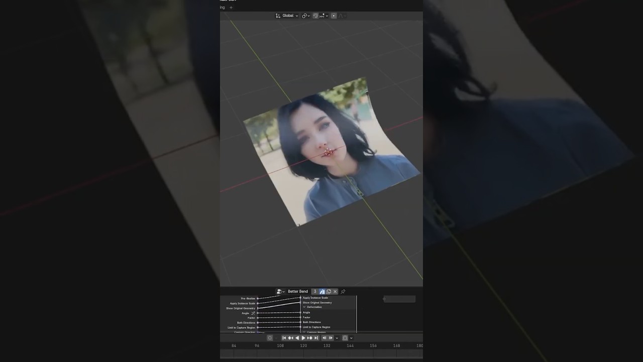Image resolution: width=643 pixels, height=362 pixels.
Task: Unlink the Better Bend node group
Action: point(335,292)
